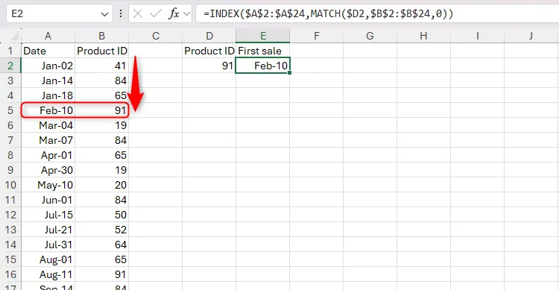The height and width of the screenshot is (290, 559).
Task: Select the cell containing Apr-30
Action: point(48,170)
